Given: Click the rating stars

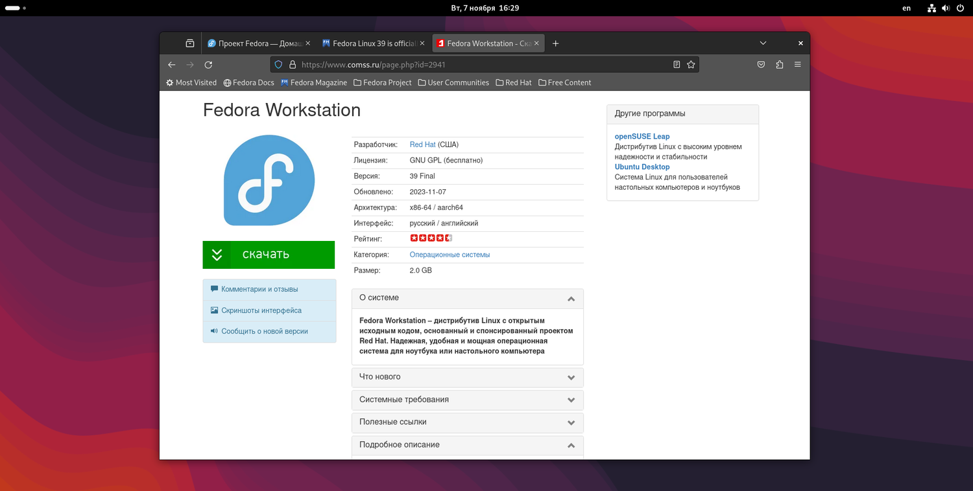Looking at the screenshot, I should tap(431, 238).
